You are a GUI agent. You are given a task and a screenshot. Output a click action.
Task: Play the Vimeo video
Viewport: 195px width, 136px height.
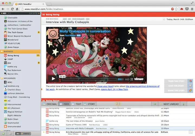[53, 79]
